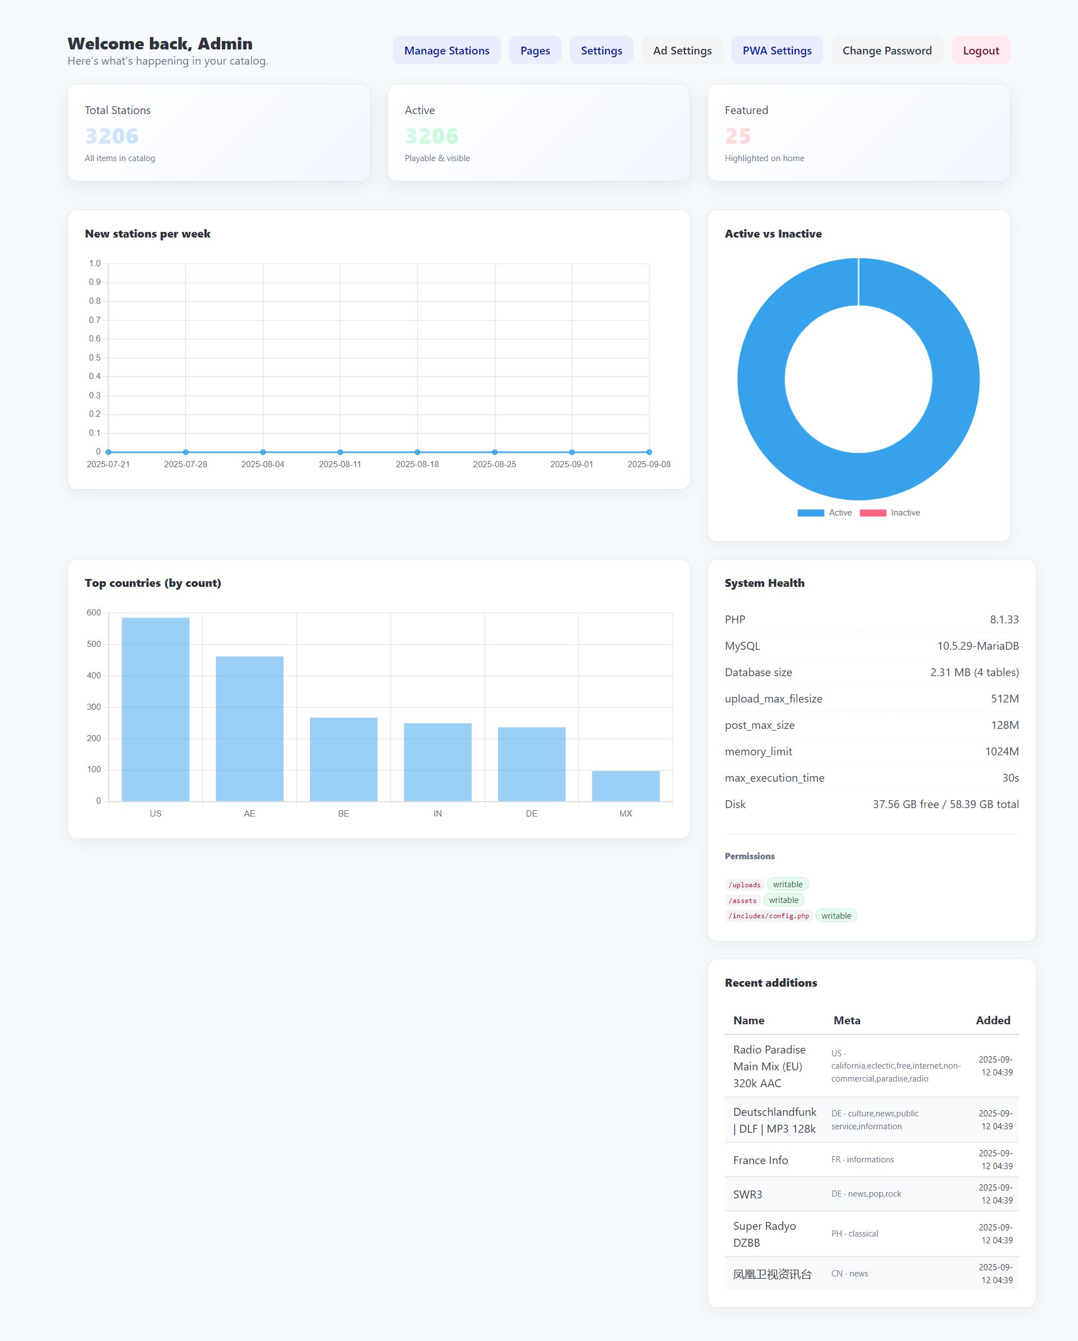Viewport: 1078px width, 1341px height.
Task: Click the Change Password button
Action: point(886,51)
